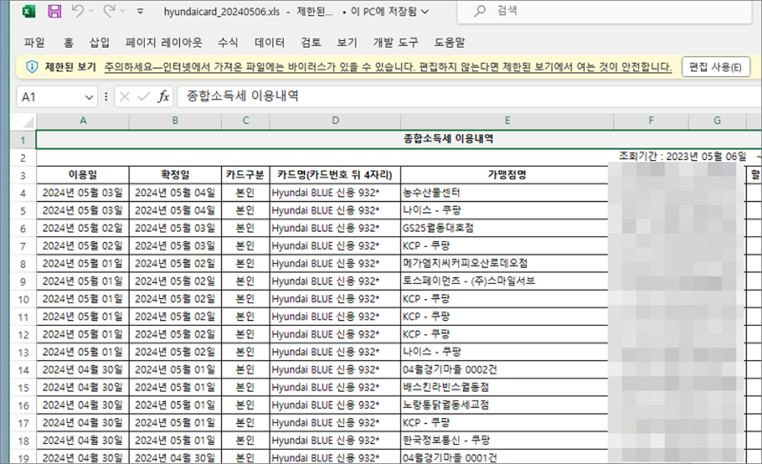Open the 수식 tab
The image size is (762, 464).
(228, 42)
